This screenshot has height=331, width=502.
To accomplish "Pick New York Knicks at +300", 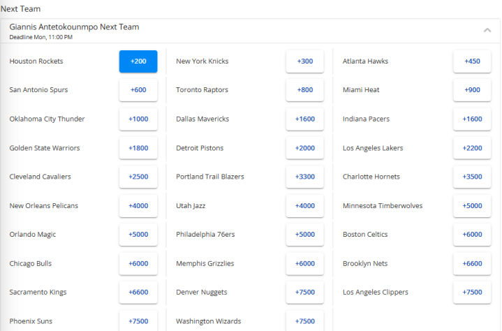I will (x=304, y=61).
